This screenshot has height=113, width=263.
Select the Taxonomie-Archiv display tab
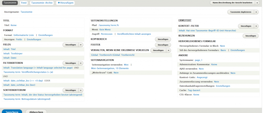tap(42, 3)
